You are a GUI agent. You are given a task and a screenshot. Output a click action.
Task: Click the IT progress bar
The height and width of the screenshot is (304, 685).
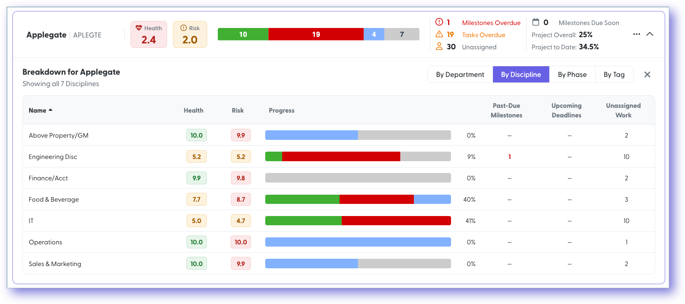[358, 220]
